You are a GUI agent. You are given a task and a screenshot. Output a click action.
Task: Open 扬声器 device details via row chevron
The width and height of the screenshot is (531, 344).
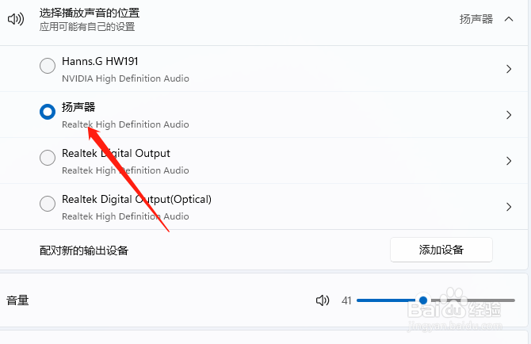coord(509,115)
